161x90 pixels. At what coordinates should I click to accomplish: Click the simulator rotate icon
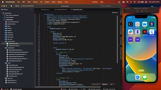[x=146, y=11]
